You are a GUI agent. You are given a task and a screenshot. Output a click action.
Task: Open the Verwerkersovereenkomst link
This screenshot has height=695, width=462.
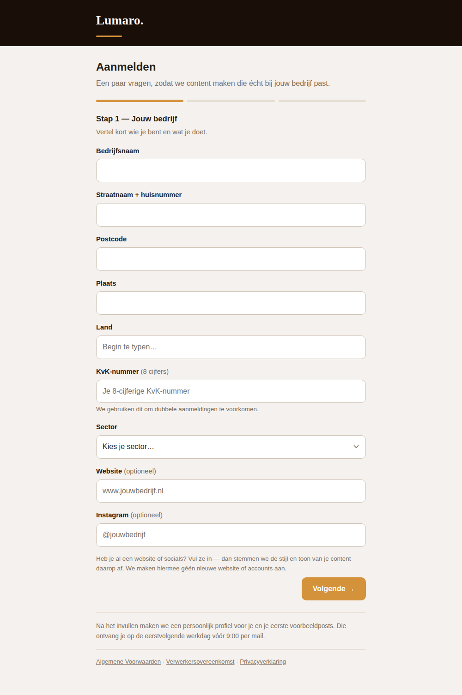pyautogui.click(x=201, y=662)
